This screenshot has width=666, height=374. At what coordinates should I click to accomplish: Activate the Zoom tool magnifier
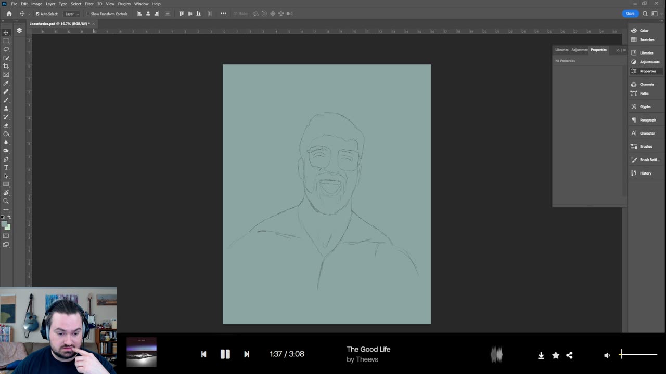6,201
